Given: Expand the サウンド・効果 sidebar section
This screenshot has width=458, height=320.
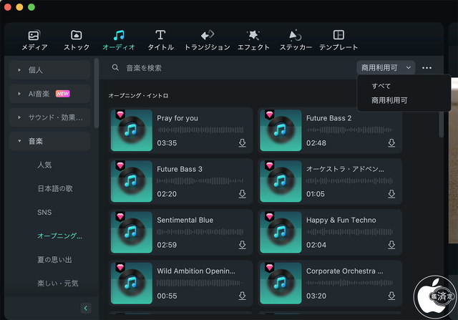Looking at the screenshot, I should click(49, 117).
